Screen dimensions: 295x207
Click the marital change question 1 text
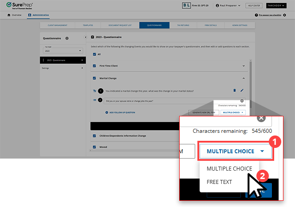pyautogui.click(x=149, y=91)
